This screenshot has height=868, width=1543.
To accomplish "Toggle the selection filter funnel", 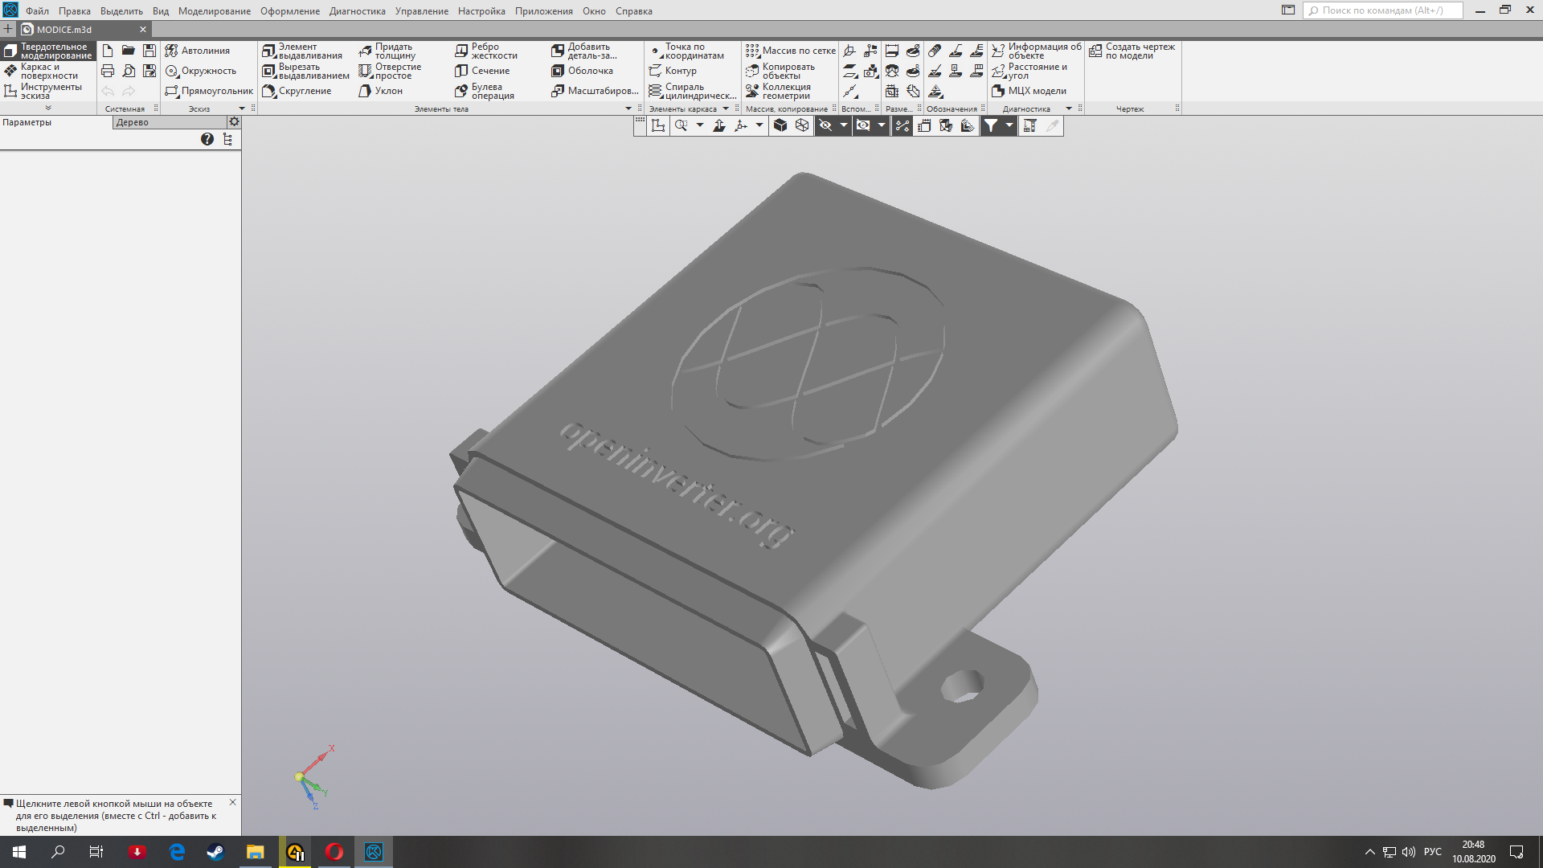I will click(x=991, y=125).
